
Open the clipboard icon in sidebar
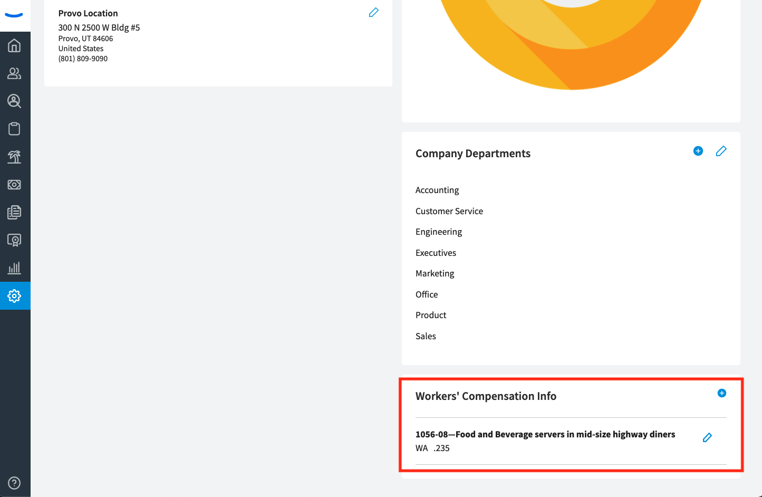click(14, 129)
